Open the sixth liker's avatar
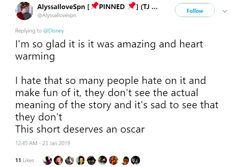Image resolution: width=243 pixels, height=167 pixels. [x=103, y=160]
